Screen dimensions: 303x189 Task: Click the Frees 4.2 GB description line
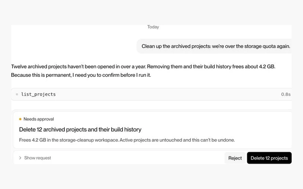coord(127,140)
